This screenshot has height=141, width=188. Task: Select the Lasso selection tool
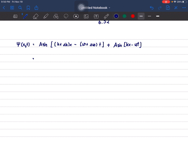click(66, 16)
